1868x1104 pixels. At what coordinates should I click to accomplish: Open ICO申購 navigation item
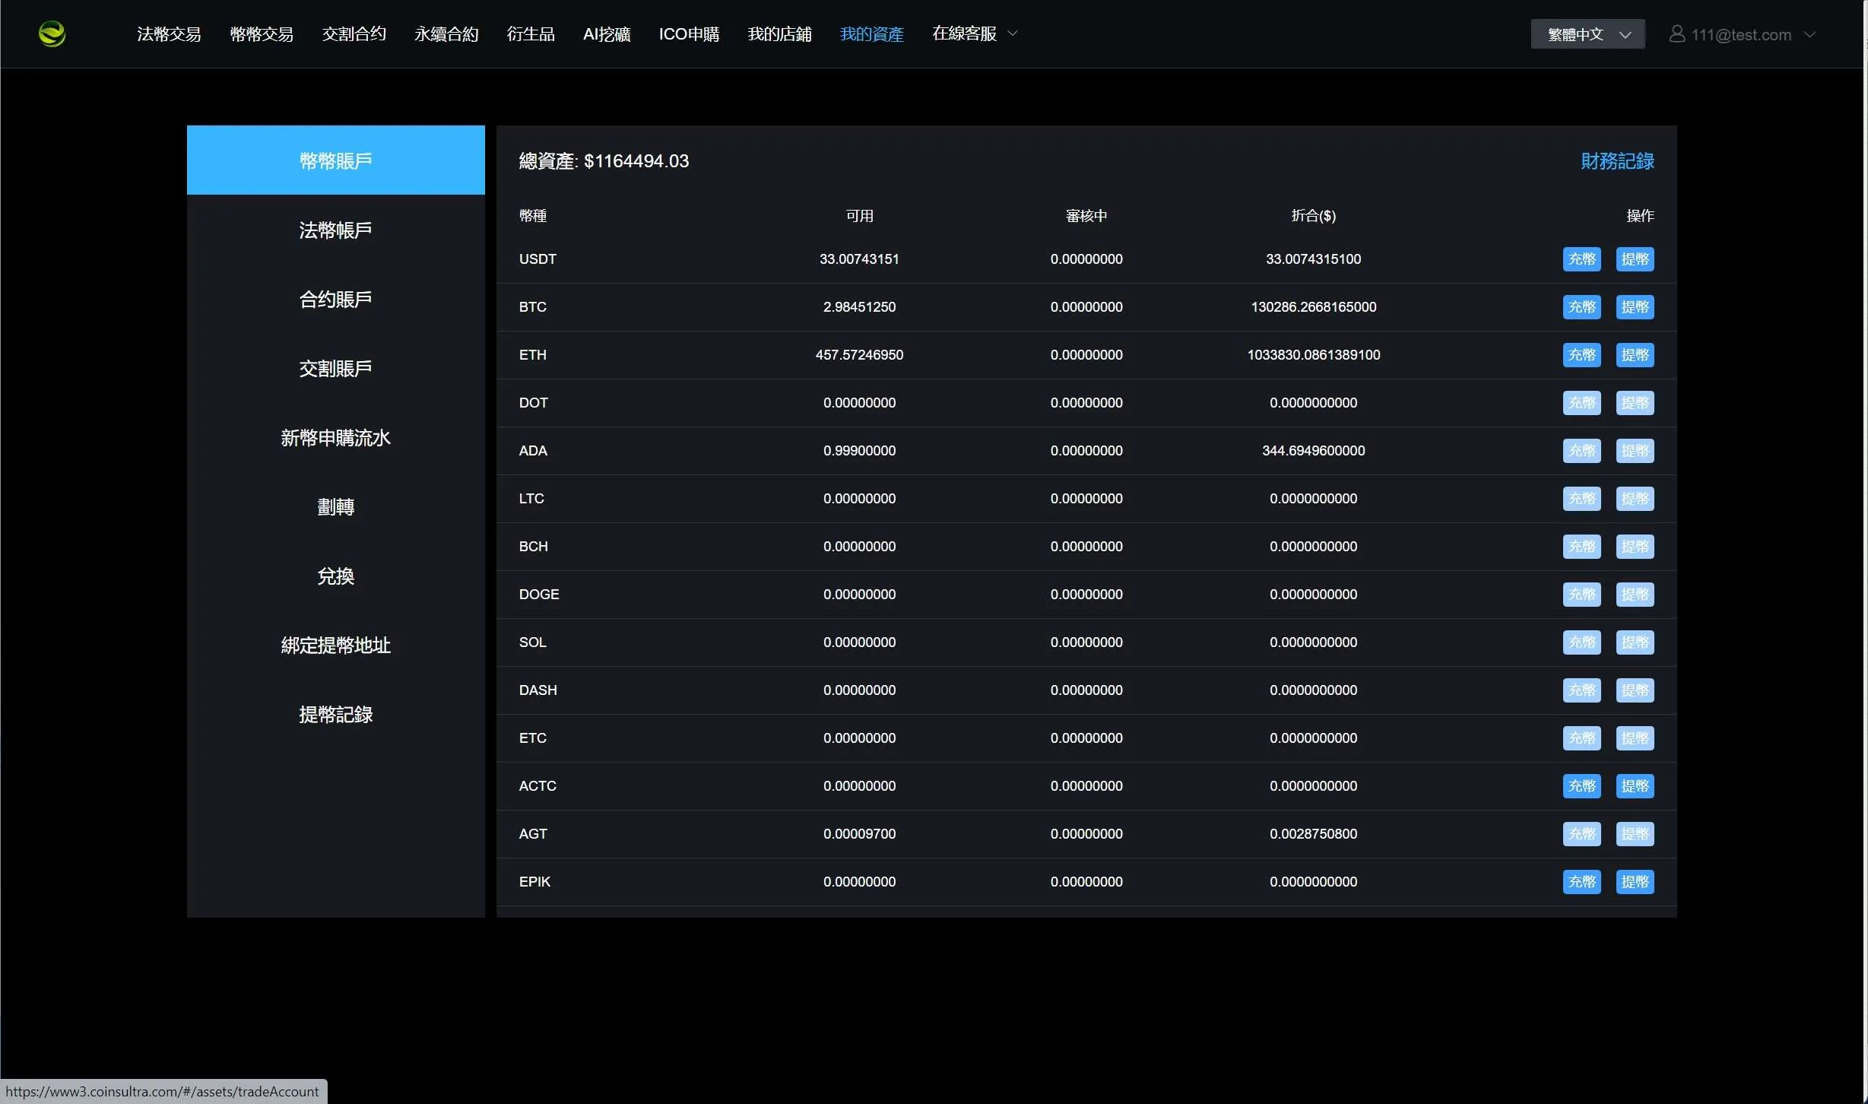689,34
